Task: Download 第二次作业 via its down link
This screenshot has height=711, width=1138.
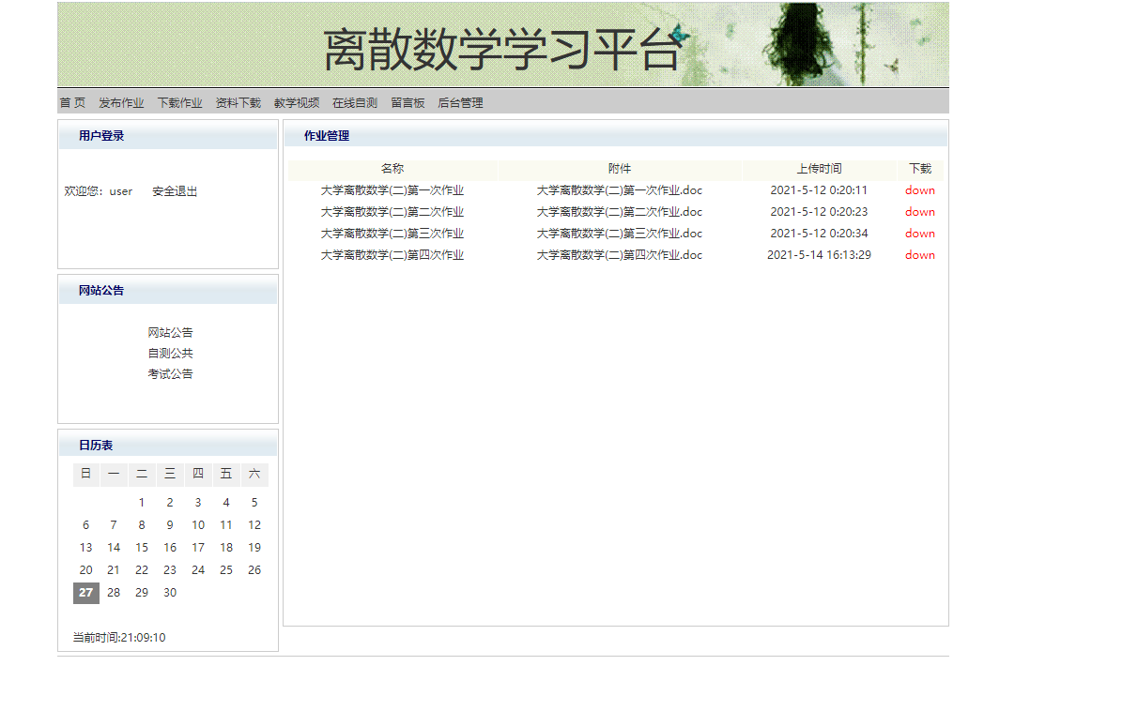Action: [919, 211]
